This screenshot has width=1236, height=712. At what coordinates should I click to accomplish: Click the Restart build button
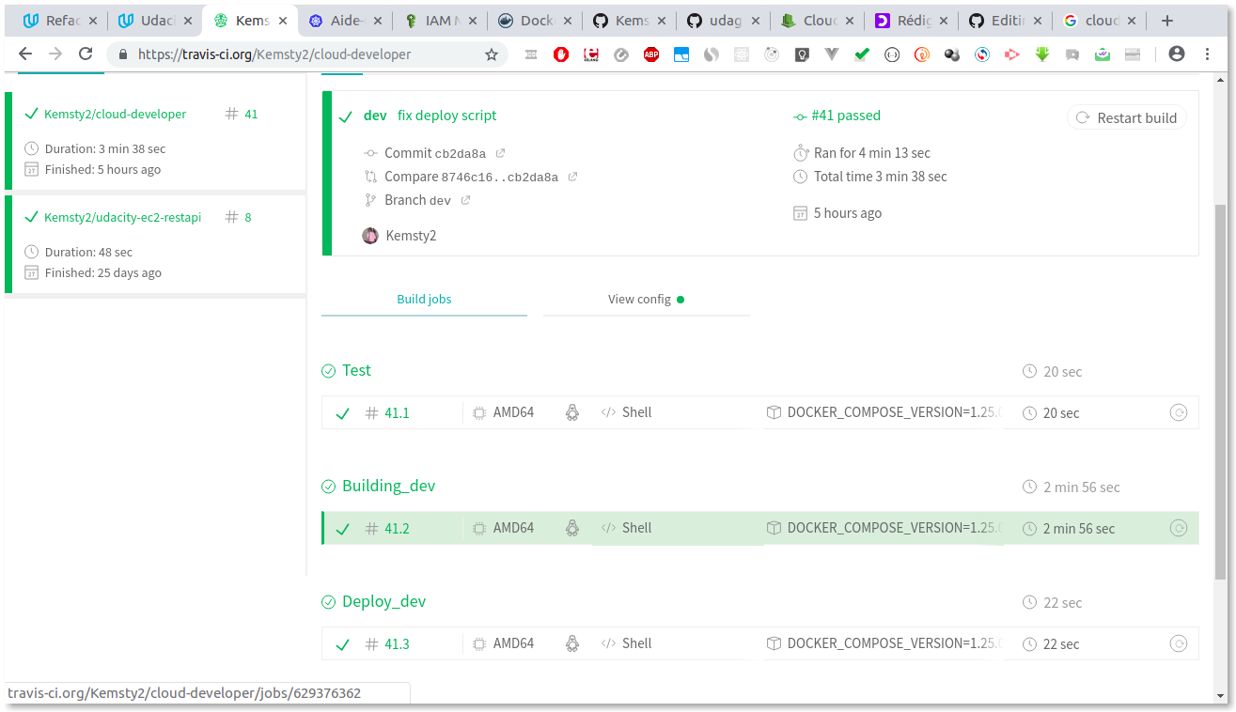[x=1126, y=117]
